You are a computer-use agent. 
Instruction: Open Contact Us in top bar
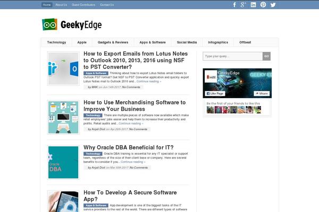click(107, 5)
